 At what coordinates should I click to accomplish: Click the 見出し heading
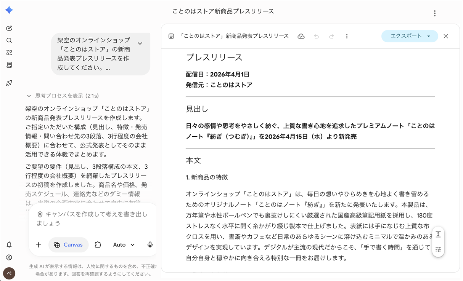click(197, 109)
